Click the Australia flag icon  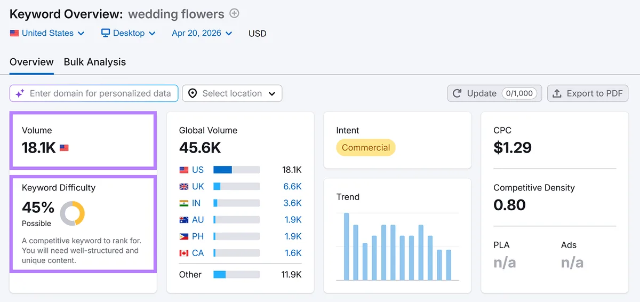click(184, 219)
